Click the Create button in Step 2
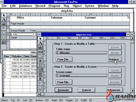136x102 pixels. pyautogui.click(x=115, y=70)
